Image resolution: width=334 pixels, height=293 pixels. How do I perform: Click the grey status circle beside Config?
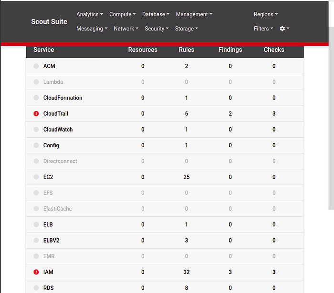36,145
